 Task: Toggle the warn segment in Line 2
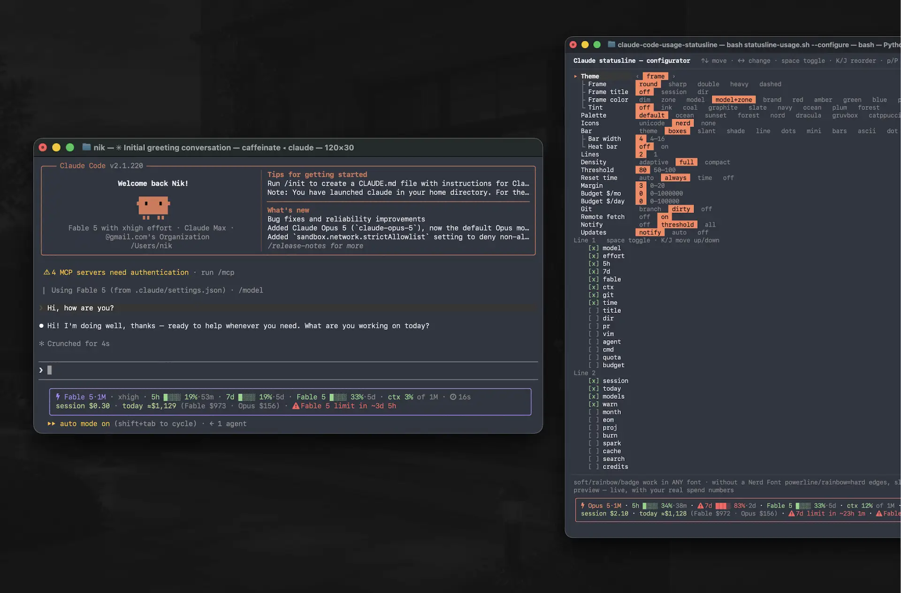click(x=594, y=404)
